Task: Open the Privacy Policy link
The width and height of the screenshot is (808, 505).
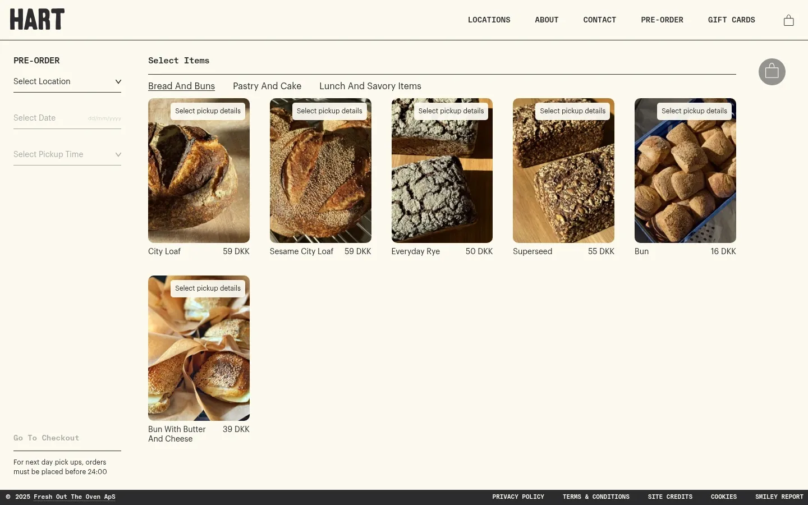Action: pos(518,497)
